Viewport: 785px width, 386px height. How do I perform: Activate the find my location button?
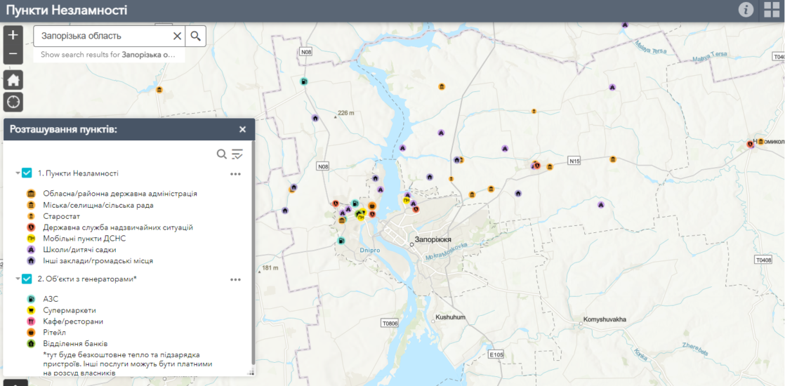click(x=13, y=102)
